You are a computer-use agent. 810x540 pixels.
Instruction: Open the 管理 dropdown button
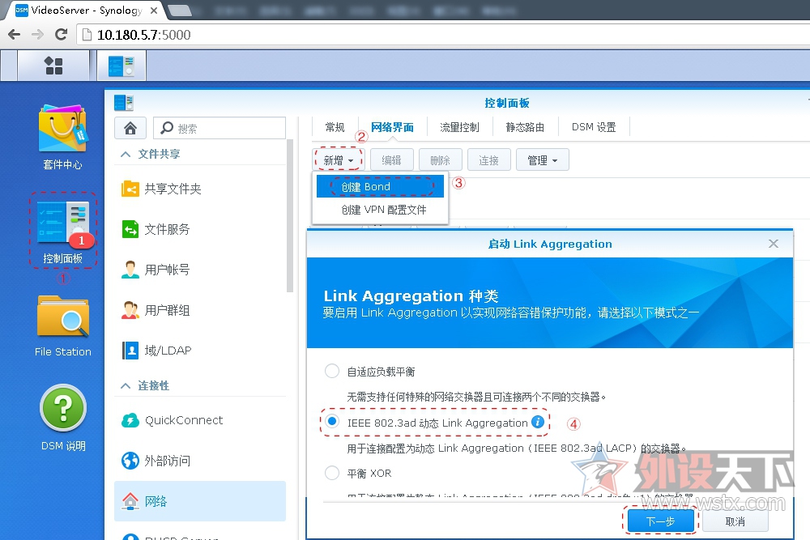tap(543, 160)
